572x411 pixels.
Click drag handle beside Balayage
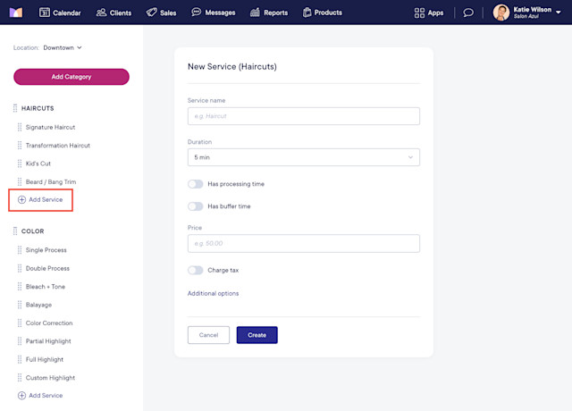(x=20, y=305)
